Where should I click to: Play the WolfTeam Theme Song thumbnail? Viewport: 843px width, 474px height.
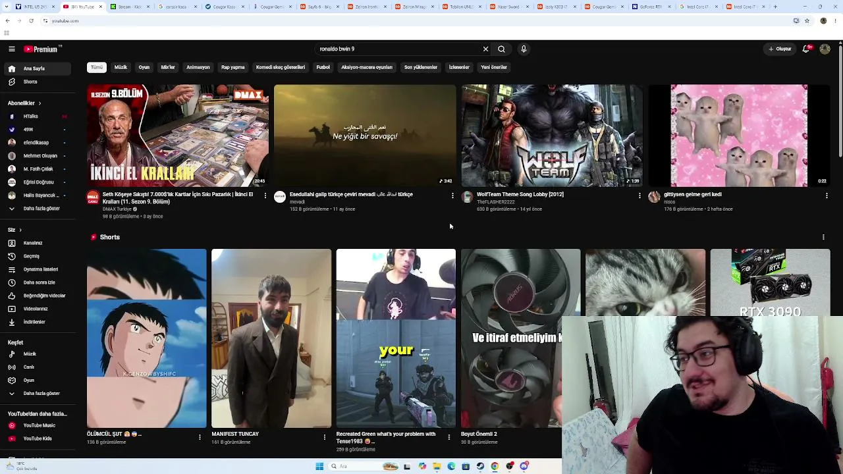pyautogui.click(x=552, y=136)
